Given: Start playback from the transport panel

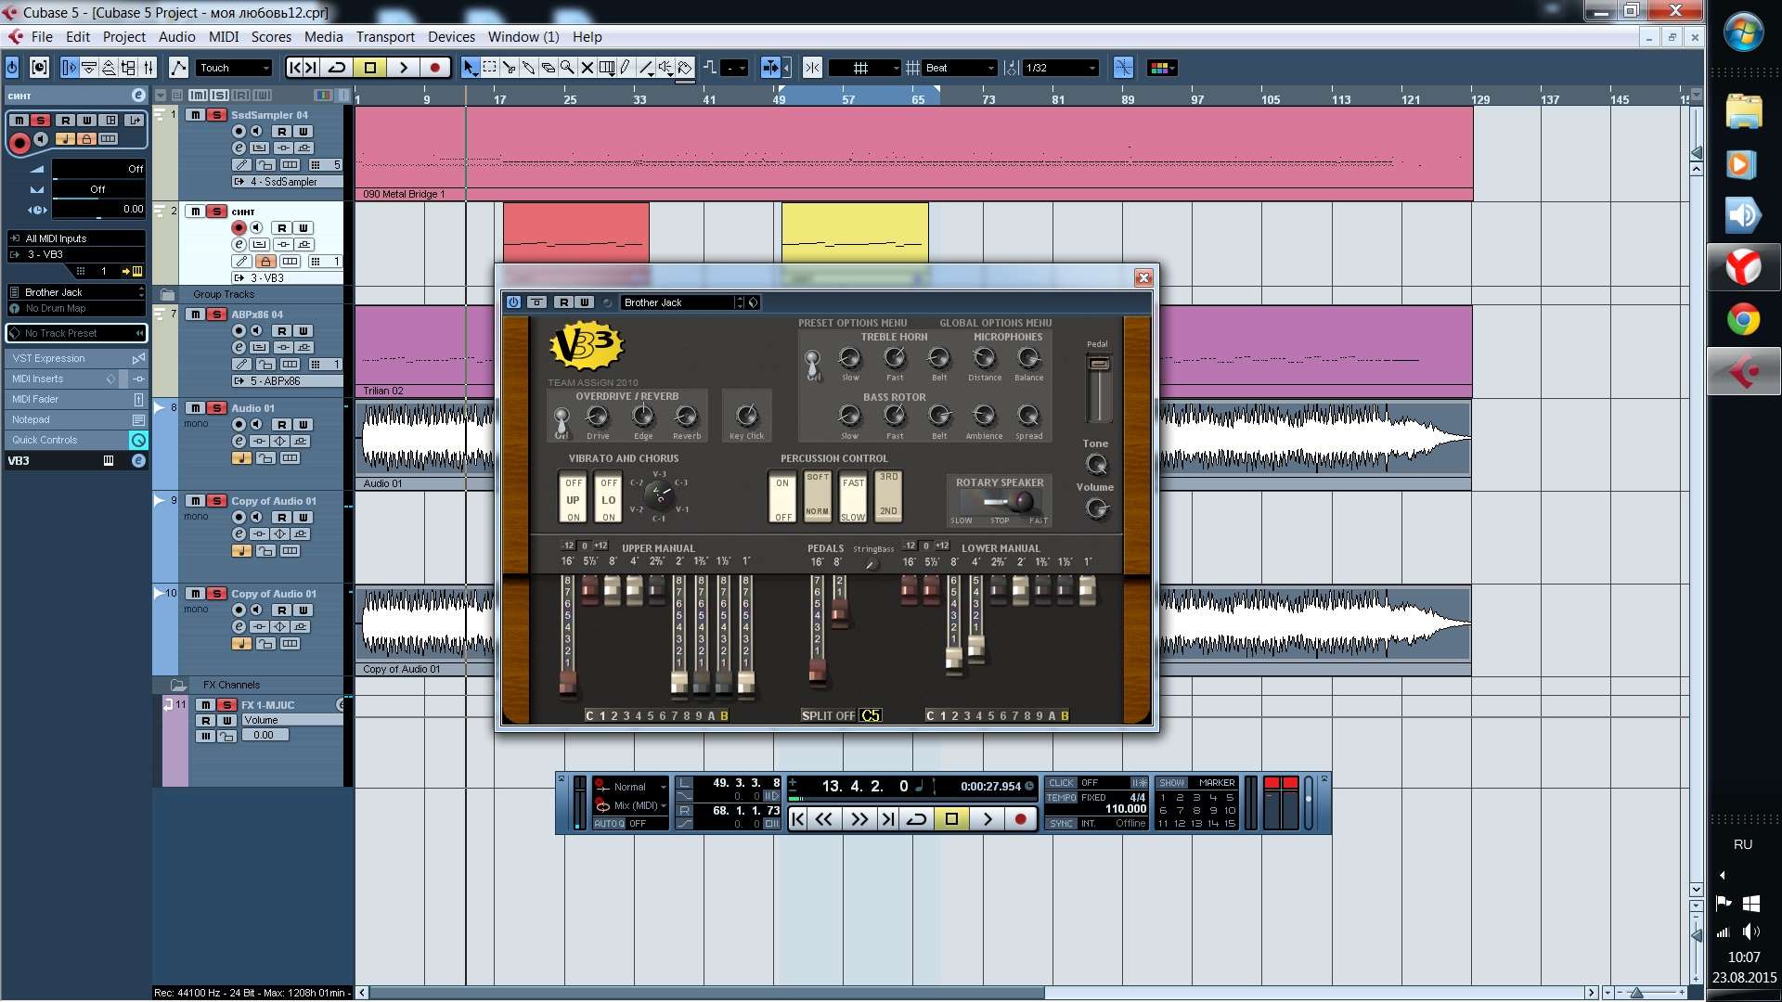Looking at the screenshot, I should click(988, 819).
